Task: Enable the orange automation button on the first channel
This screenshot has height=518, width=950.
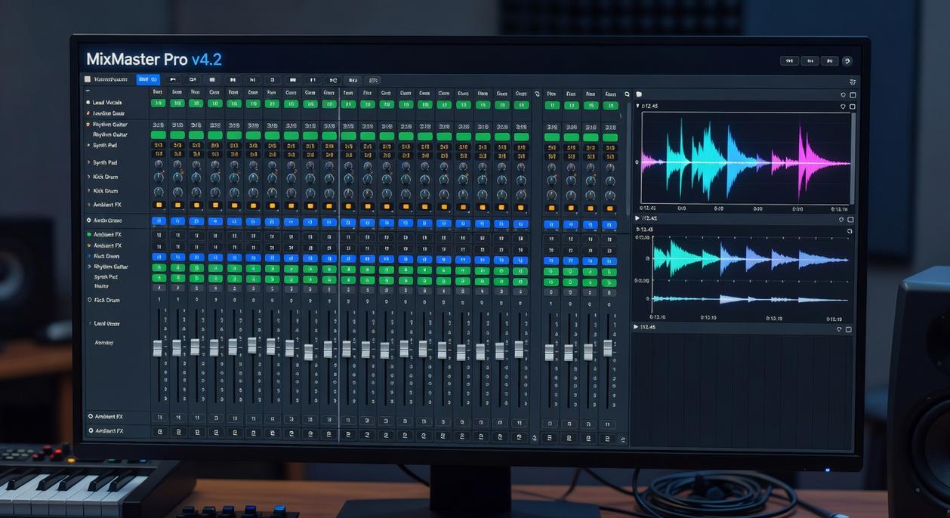Action: click(158, 205)
